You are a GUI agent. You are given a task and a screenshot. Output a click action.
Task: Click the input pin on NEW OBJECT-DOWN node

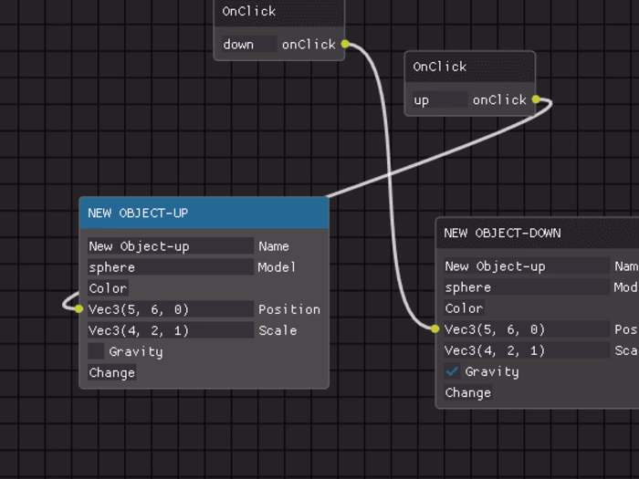click(435, 328)
